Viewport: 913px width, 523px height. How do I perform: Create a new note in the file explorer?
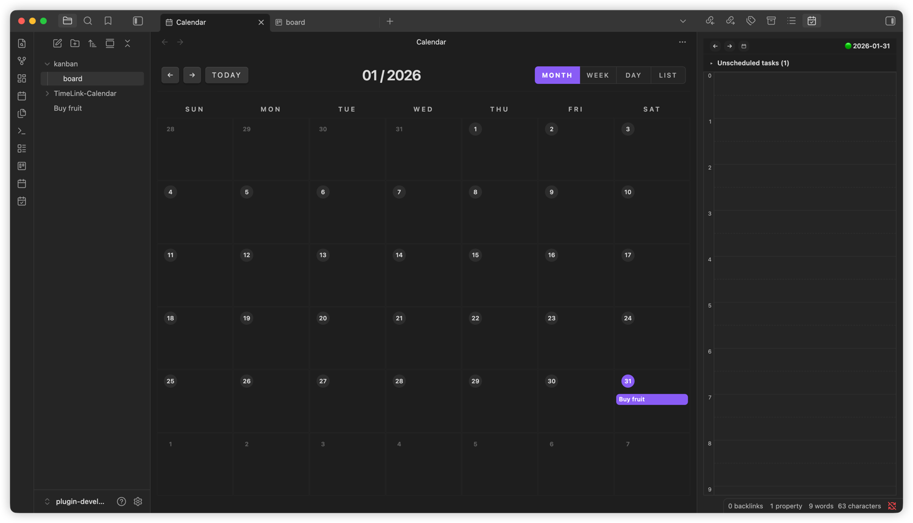click(x=57, y=43)
